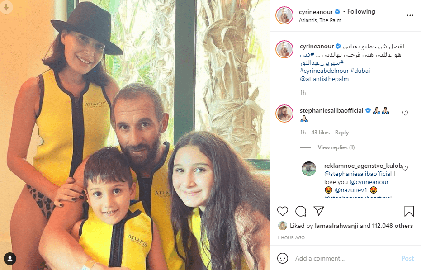This screenshot has width=421, height=270.
Task: Click the download arrow icon on photo
Action: (x=6, y=7)
